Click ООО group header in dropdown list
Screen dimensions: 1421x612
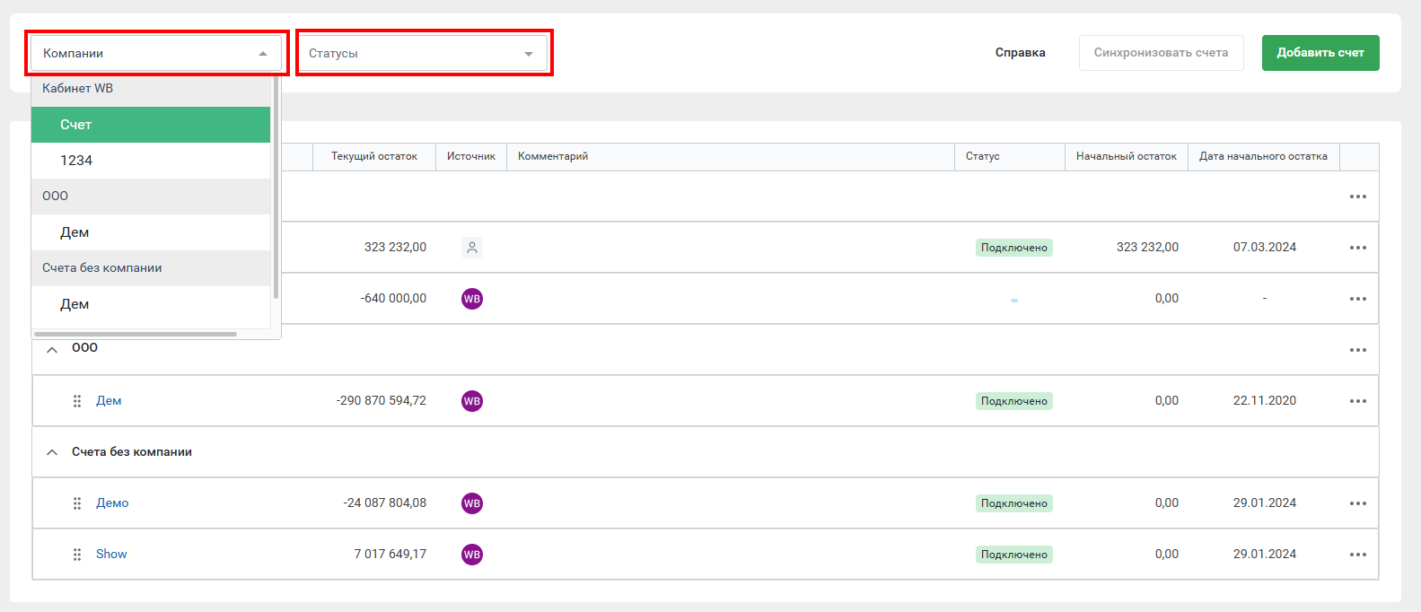151,197
